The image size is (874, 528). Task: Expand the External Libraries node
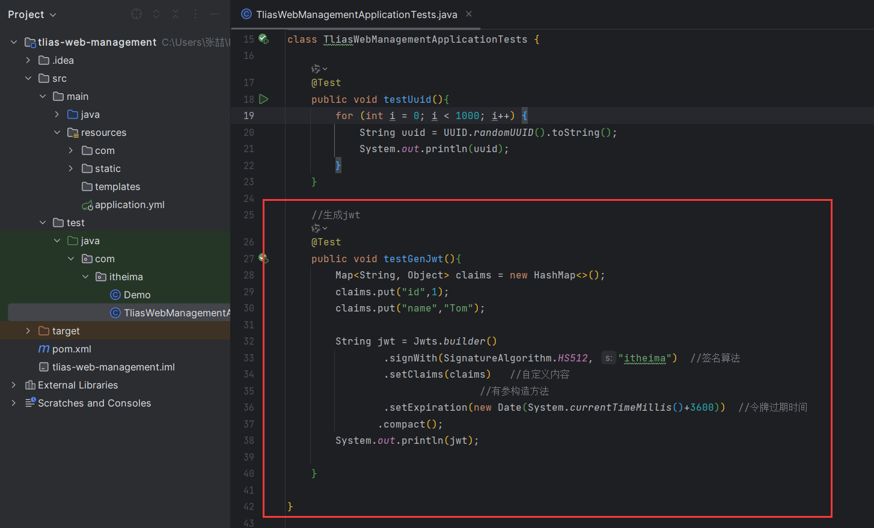(13, 385)
